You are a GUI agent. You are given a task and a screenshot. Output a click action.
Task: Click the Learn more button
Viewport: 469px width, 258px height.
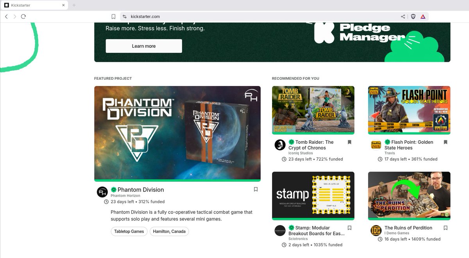tap(144, 46)
